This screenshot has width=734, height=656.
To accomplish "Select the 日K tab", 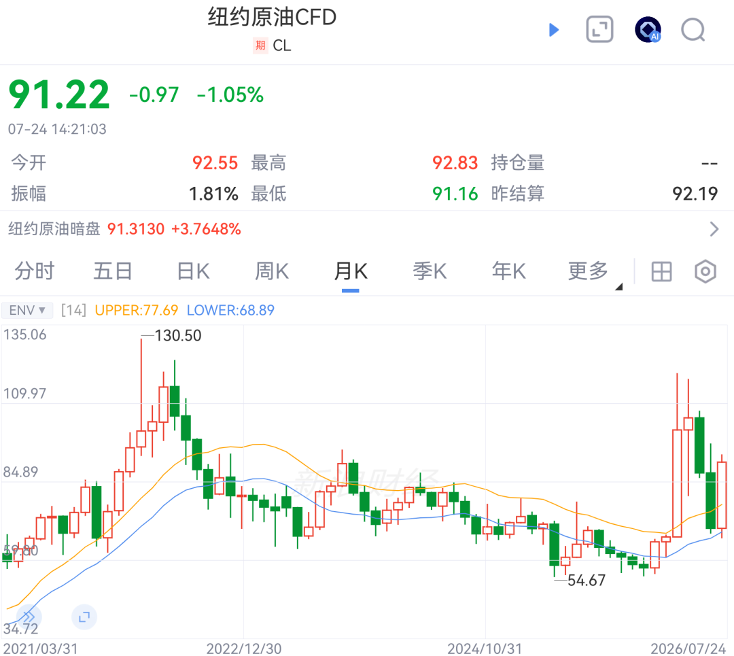I will tap(193, 271).
